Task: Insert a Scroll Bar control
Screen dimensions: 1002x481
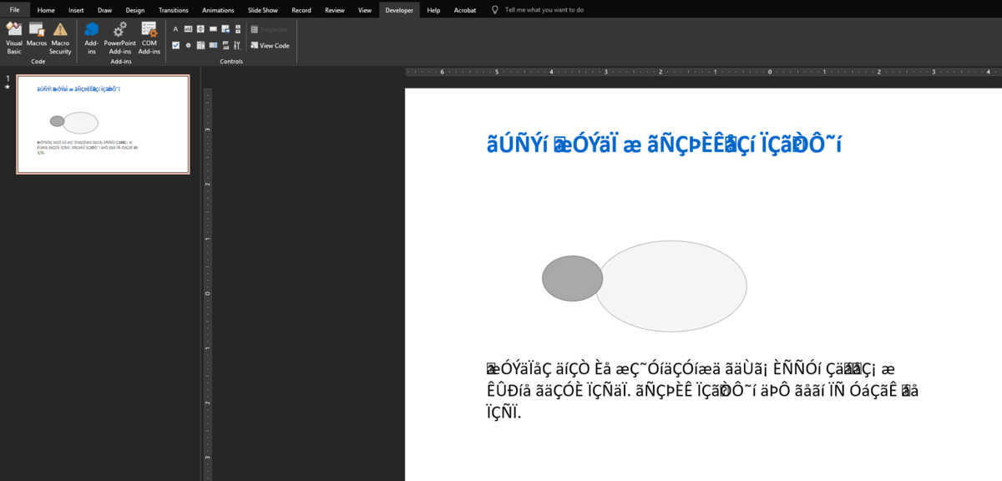Action: [238, 28]
